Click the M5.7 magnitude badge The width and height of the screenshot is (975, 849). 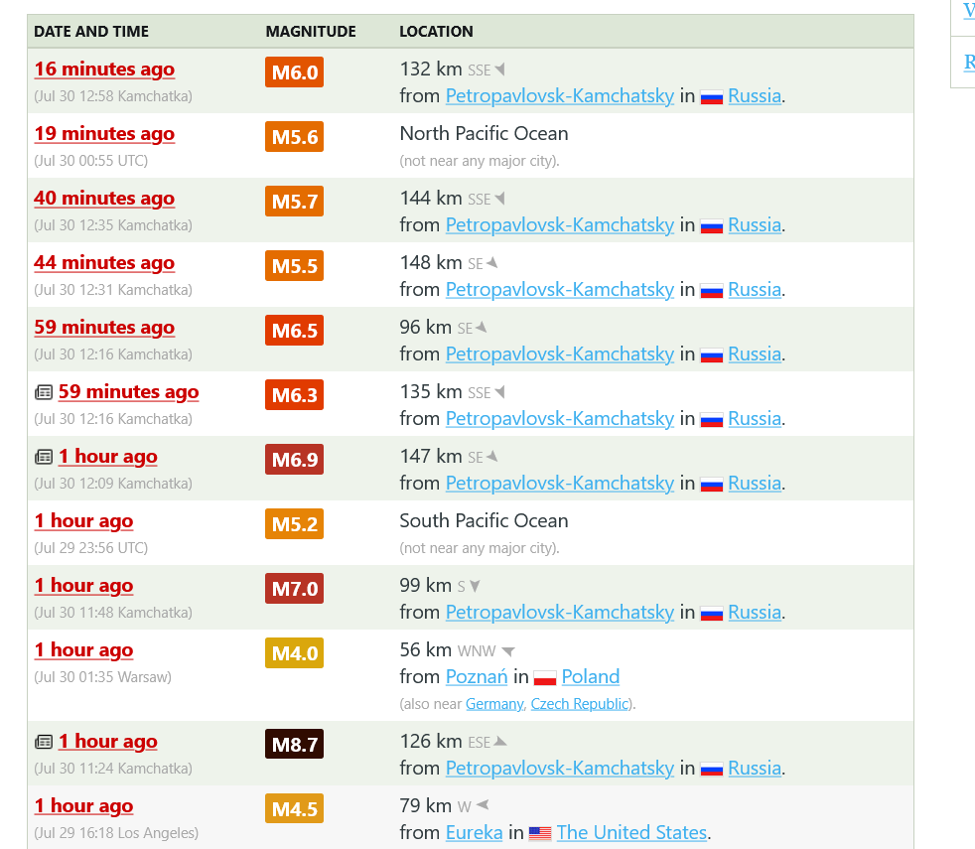(x=294, y=202)
